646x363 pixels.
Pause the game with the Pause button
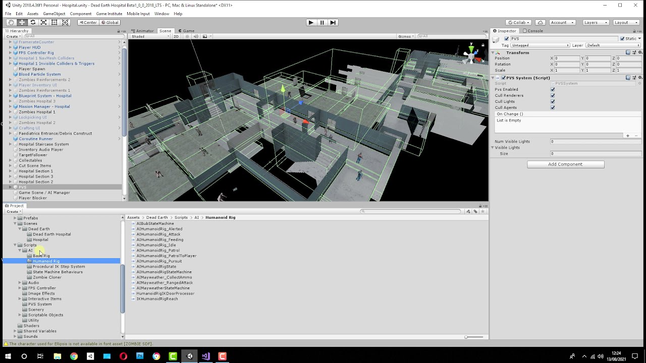pos(322,22)
